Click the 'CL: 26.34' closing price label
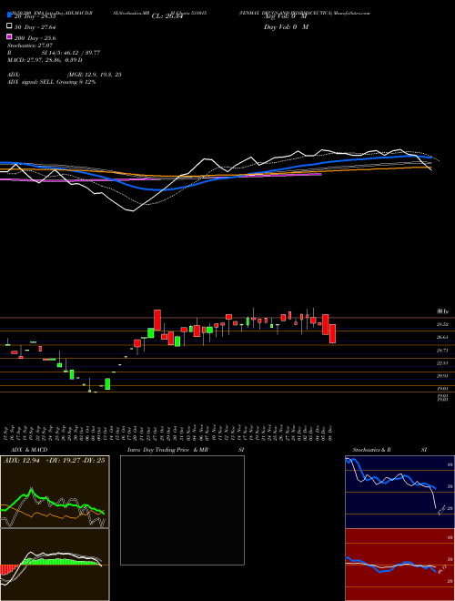Image resolution: width=455 pixels, height=601 pixels. click(167, 16)
